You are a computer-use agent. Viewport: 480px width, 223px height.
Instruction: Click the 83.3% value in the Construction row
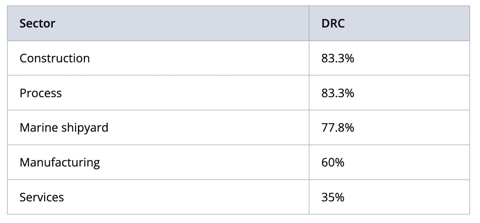click(x=337, y=58)
